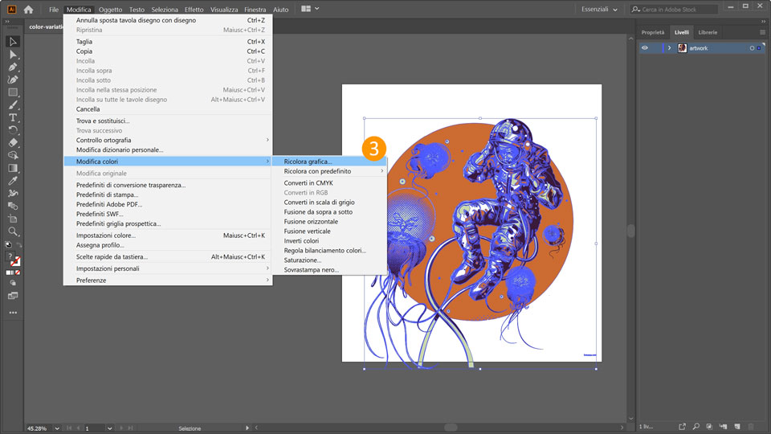Select the Selection (black arrow) tool
771x434 pixels.
coord(13,42)
